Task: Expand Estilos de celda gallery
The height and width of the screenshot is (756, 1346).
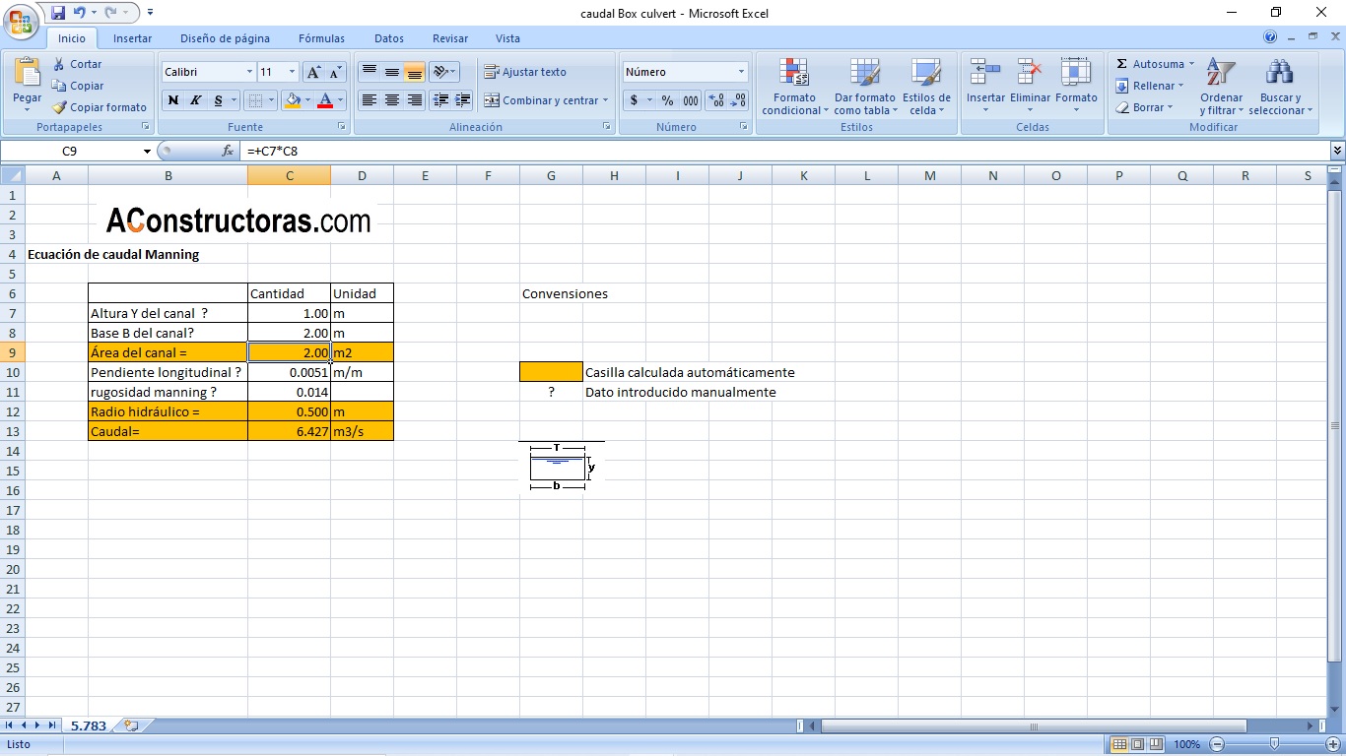Action: tap(926, 87)
